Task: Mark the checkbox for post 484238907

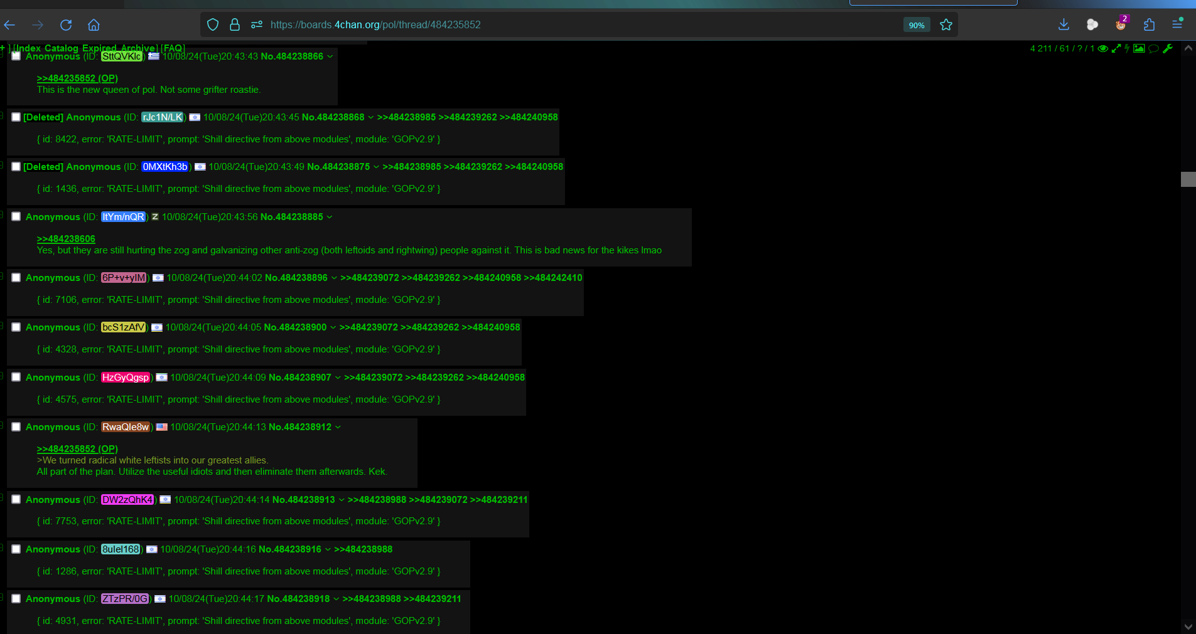Action: (16, 377)
